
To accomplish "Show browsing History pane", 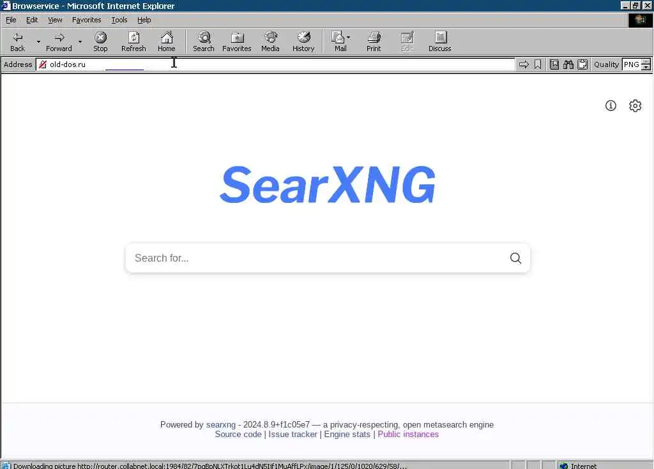I will click(303, 41).
